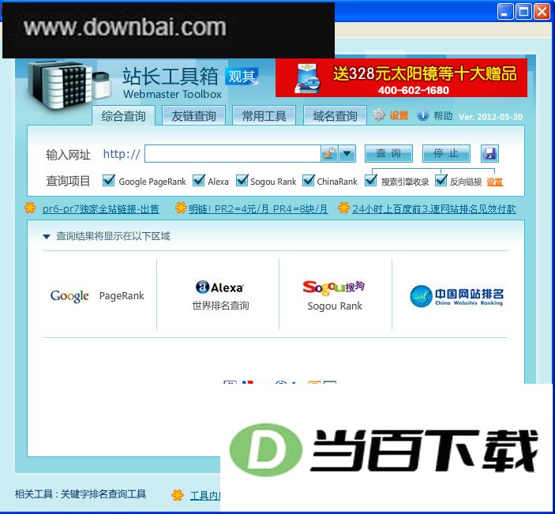This screenshot has height=514, width=555.
Task: Open the gear 设置 settings icon
Action: click(379, 115)
